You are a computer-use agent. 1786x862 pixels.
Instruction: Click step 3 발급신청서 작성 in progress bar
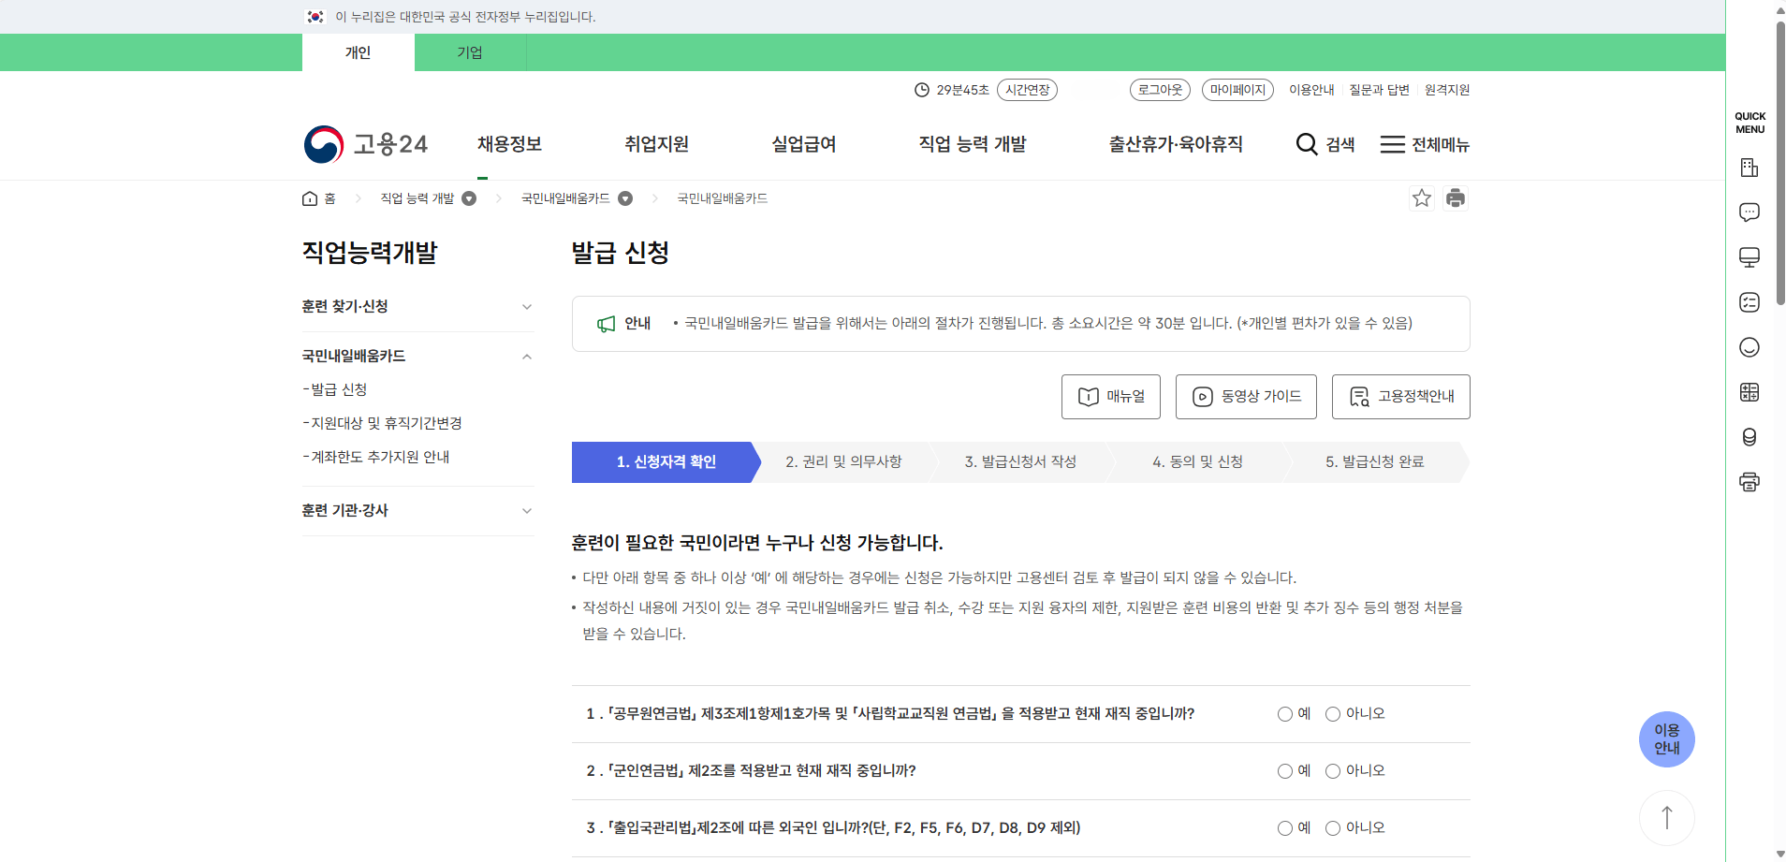pos(1020,461)
